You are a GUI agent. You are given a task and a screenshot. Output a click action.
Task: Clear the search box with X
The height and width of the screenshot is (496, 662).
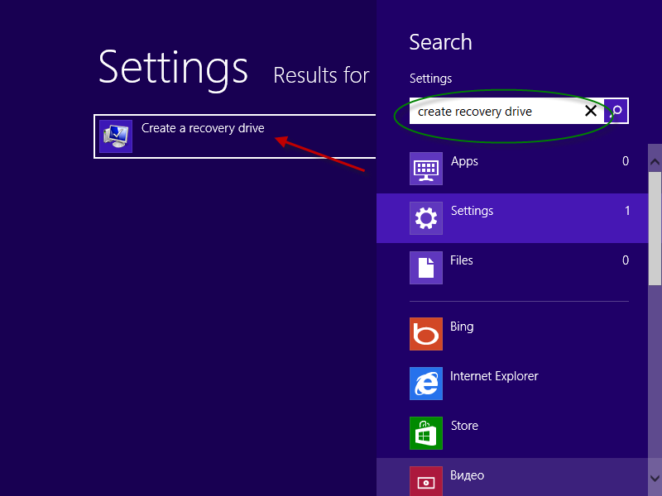click(x=591, y=111)
